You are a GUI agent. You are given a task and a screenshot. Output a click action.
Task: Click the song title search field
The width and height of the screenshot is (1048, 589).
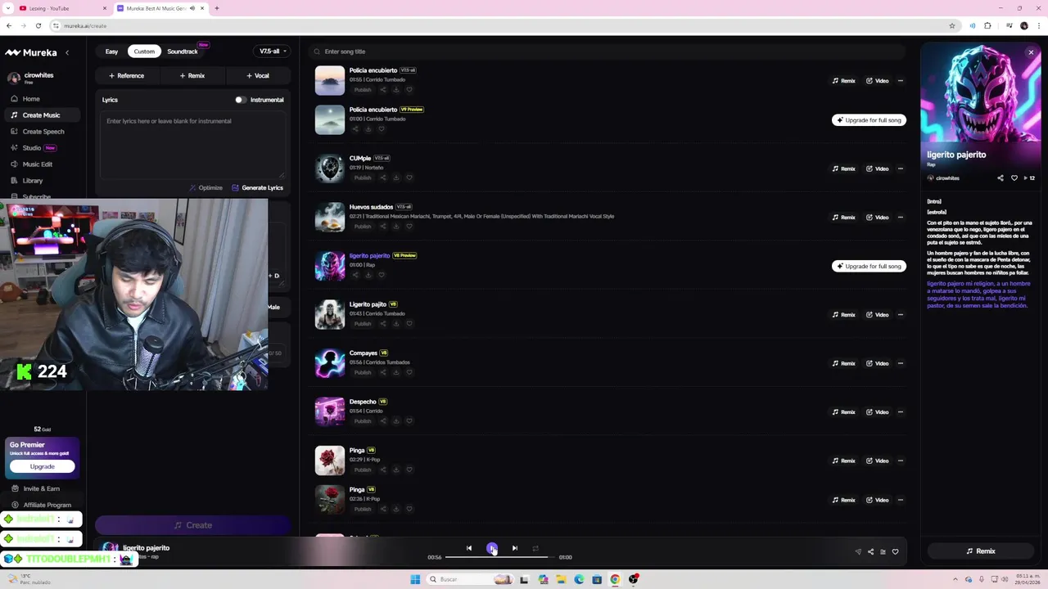point(606,52)
